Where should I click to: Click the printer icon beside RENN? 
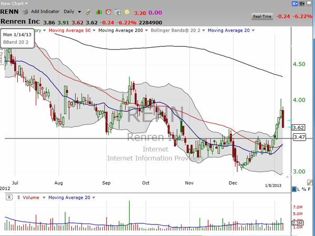coord(25,12)
